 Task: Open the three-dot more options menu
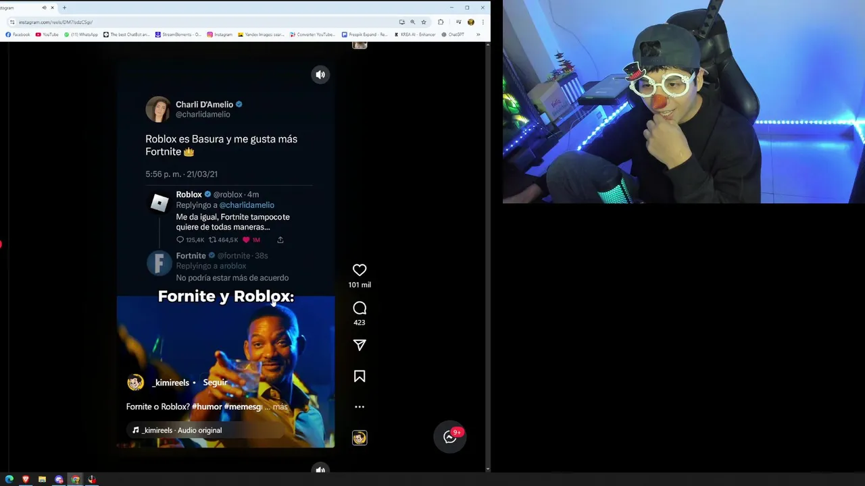coord(360,406)
